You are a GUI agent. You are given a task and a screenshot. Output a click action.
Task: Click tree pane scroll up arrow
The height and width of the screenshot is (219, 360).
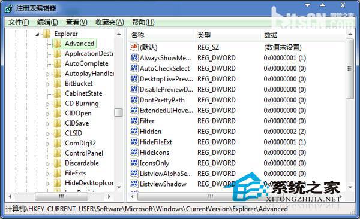click(x=119, y=34)
